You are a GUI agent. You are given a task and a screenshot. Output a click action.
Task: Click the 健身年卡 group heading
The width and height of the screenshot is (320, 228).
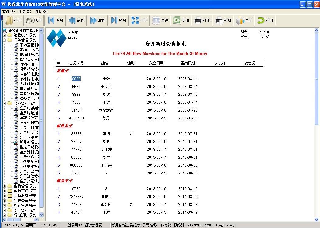[x=64, y=181]
